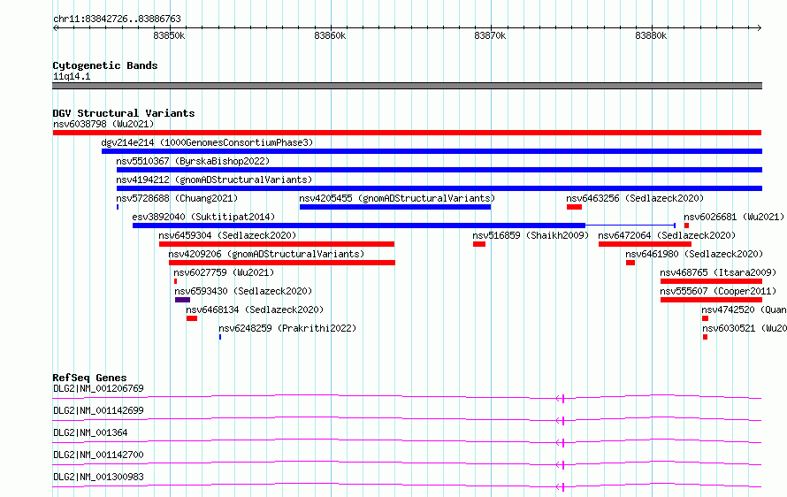Click red nsv6468134 variant block
The height and width of the screenshot is (497, 787).
tap(192, 318)
